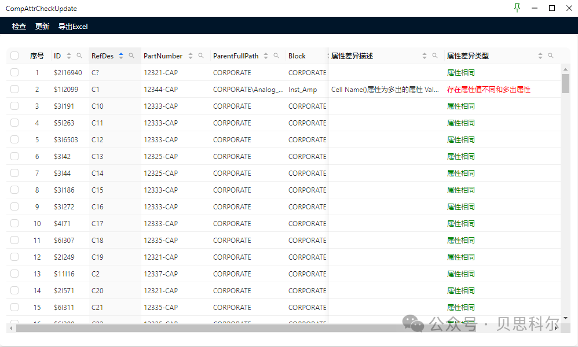The image size is (578, 347).
Task: Check the row 15 checkbox for C21
Action: pyautogui.click(x=14, y=307)
